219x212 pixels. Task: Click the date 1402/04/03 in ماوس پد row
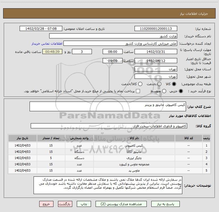(x=22, y=170)
